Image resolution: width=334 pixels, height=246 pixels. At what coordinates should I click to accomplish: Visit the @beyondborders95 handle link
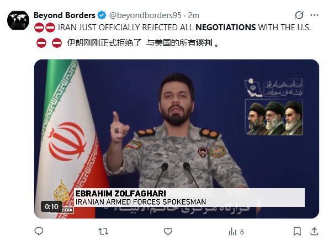tap(145, 15)
